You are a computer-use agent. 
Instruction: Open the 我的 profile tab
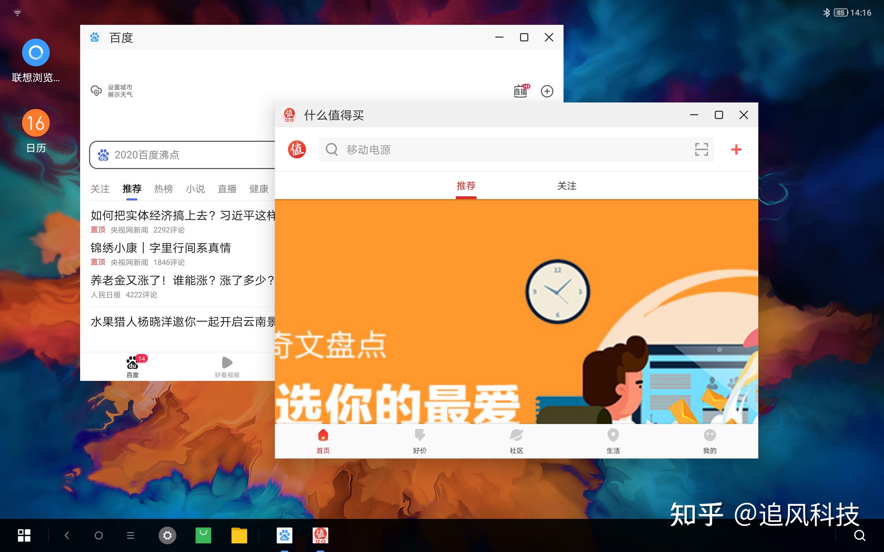click(710, 441)
